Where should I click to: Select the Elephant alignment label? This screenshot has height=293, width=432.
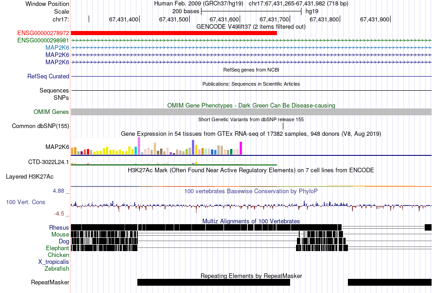pyautogui.click(x=57, y=248)
